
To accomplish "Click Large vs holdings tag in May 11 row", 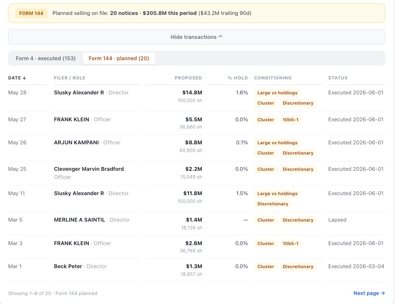I will pyautogui.click(x=277, y=193).
